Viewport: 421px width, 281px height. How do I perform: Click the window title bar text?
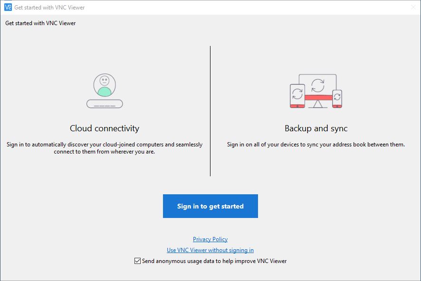pos(49,8)
